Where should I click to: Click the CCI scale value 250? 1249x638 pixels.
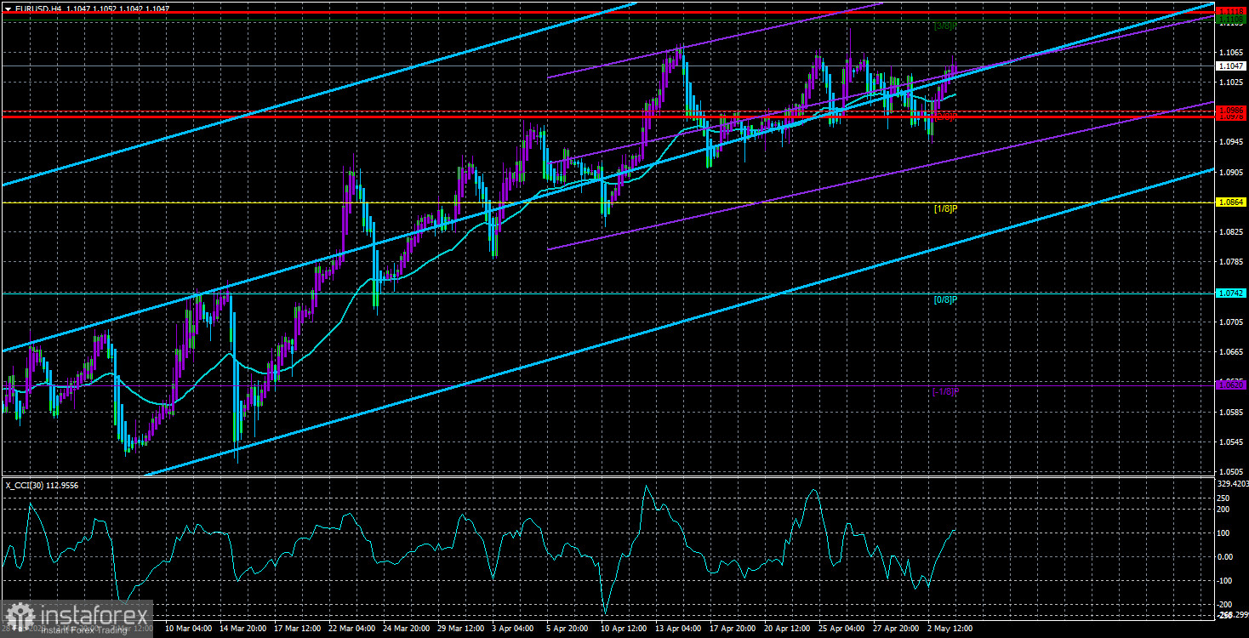point(1223,497)
